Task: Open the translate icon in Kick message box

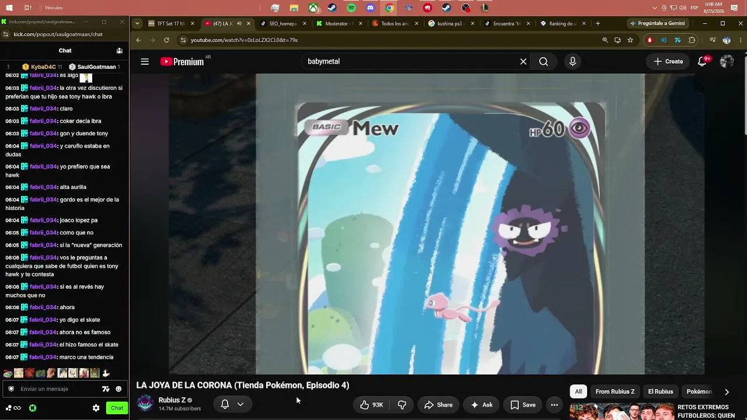Action: coord(106,389)
